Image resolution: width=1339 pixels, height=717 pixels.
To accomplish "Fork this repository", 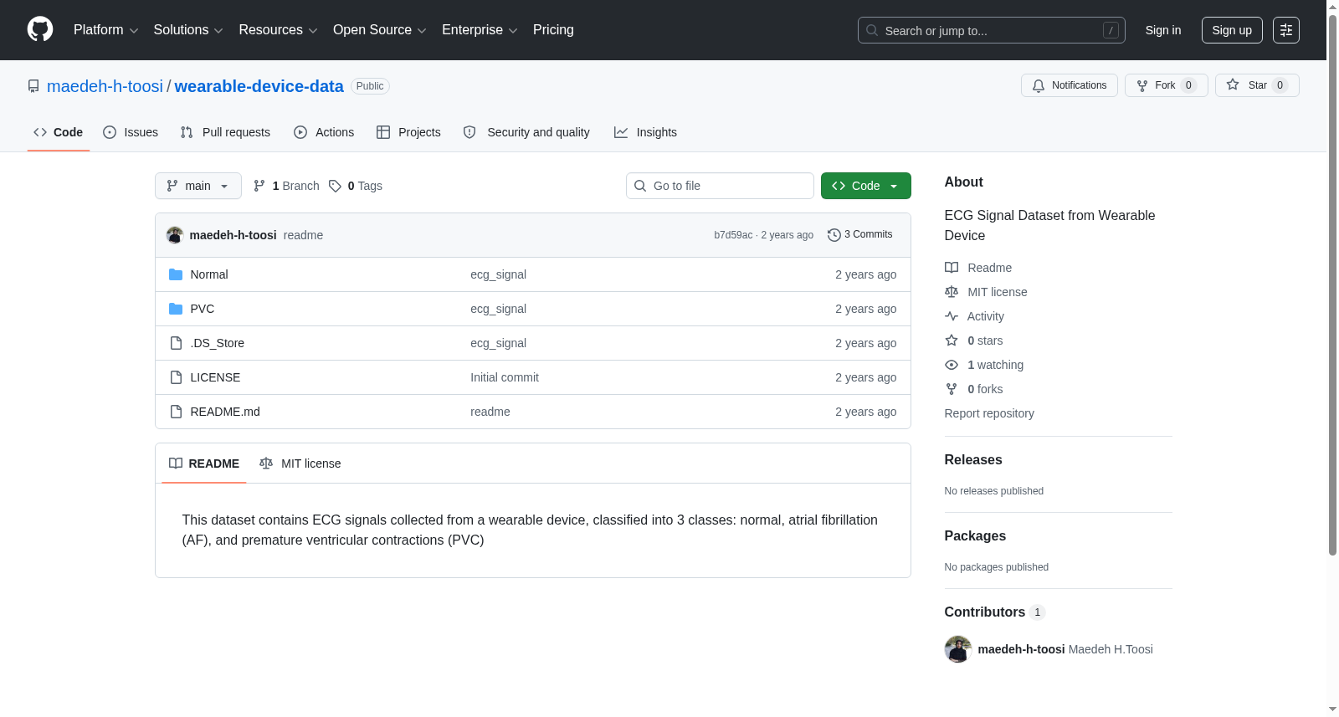I will point(1167,85).
